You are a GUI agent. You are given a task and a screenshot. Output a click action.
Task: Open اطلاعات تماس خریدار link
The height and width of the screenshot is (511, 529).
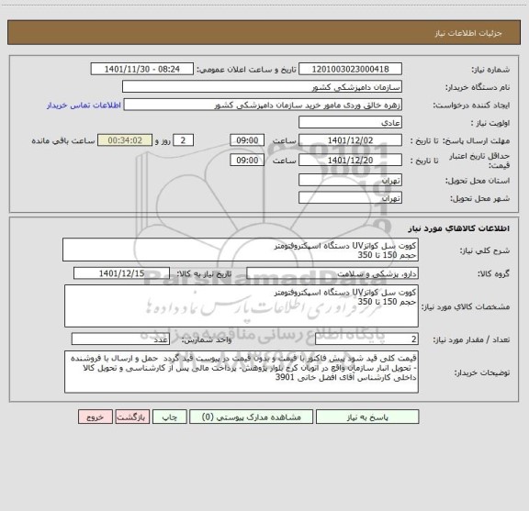coord(84,106)
